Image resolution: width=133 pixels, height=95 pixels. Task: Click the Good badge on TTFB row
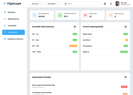point(75,52)
